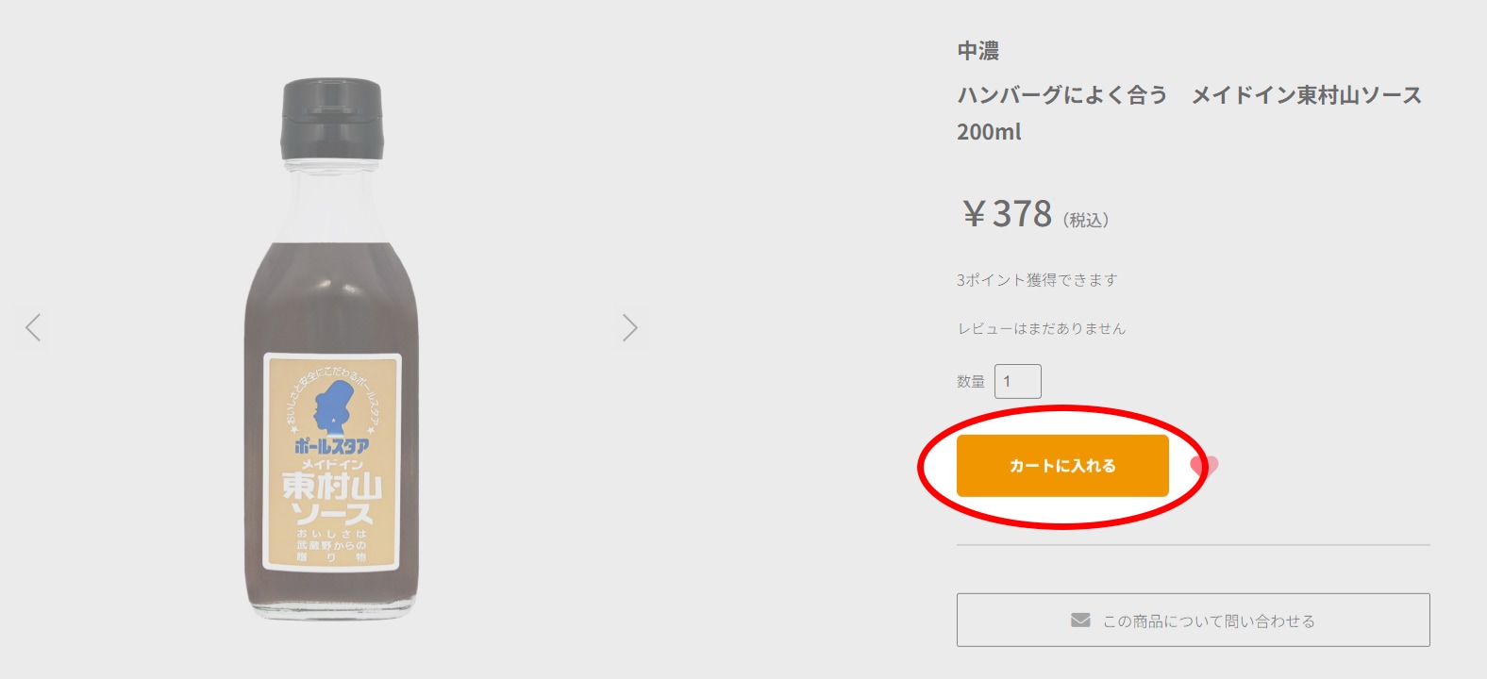1487x679 pixels.
Task: Click この商品について問い合わせる button
Action: (x=1193, y=620)
